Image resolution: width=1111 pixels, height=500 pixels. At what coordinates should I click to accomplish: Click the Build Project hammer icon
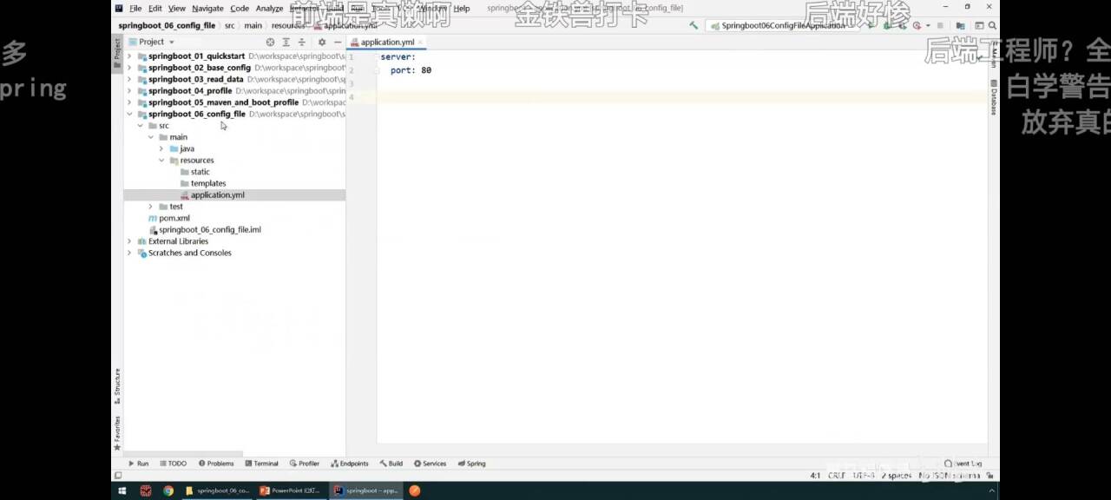(694, 26)
